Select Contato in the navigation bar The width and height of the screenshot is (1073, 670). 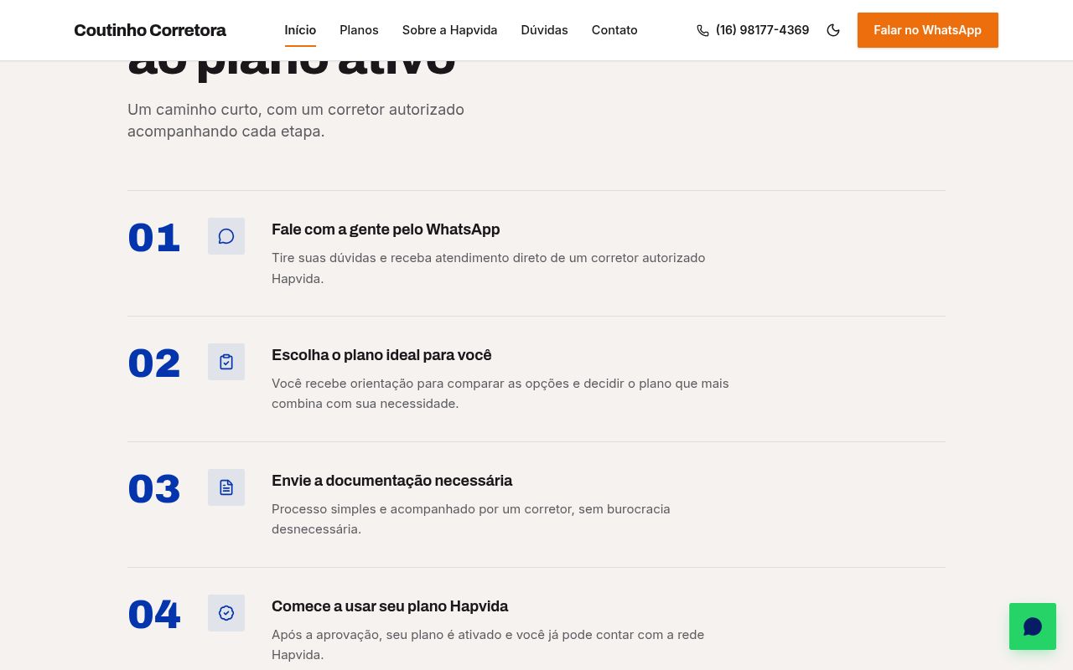point(614,30)
